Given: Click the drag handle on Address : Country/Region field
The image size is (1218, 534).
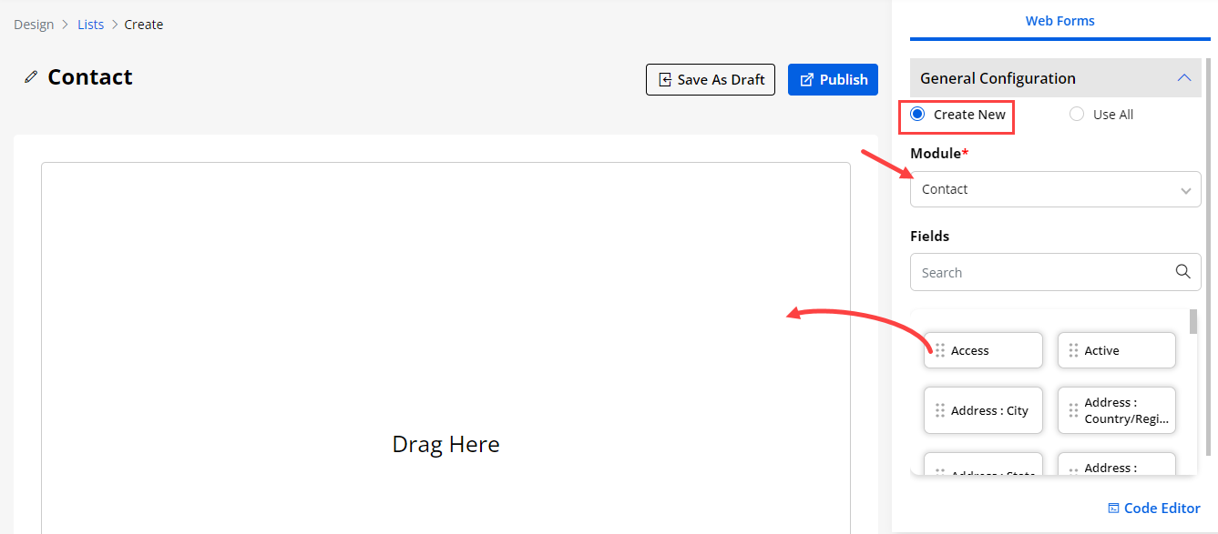Looking at the screenshot, I should (1073, 410).
